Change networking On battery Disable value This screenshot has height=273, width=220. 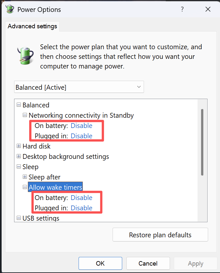click(x=81, y=125)
